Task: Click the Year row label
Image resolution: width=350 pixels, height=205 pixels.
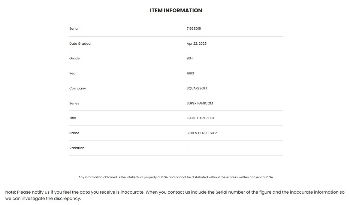Action: click(73, 73)
